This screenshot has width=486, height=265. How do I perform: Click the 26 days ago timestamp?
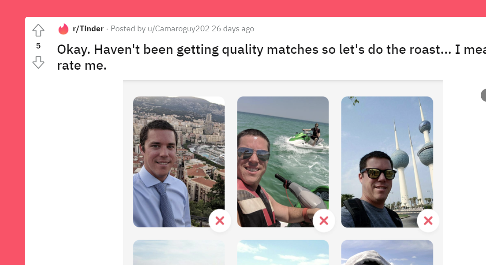click(x=233, y=29)
